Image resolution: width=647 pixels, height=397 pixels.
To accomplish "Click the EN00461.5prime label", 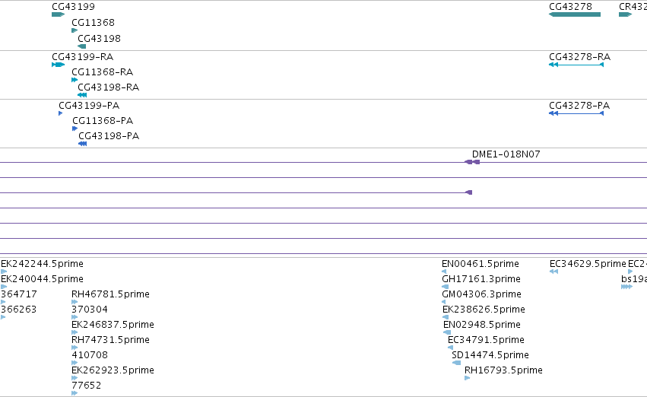I will (x=480, y=264).
